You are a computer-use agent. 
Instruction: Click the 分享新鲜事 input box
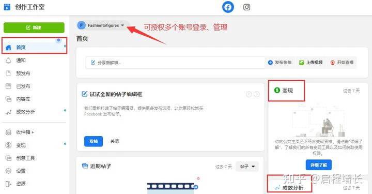(x=175, y=63)
